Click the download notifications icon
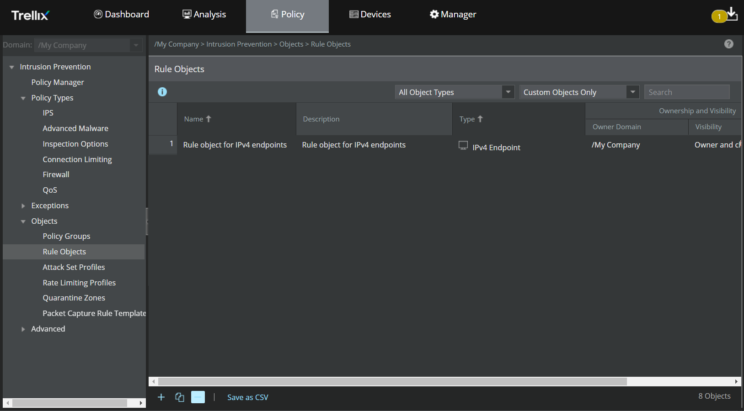This screenshot has height=411, width=744. coord(732,14)
